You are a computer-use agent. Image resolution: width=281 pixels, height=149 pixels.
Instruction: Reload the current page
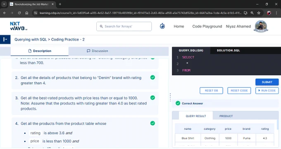click(x=19, y=13)
